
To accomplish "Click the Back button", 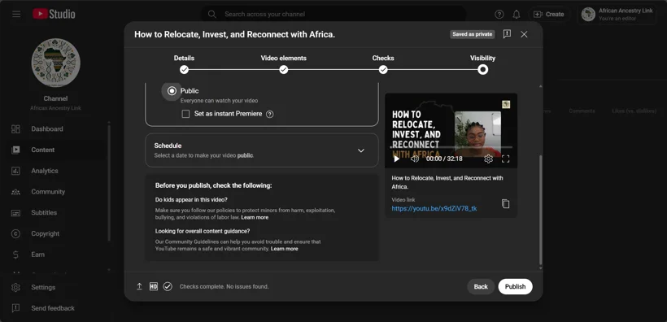I will [x=481, y=287].
